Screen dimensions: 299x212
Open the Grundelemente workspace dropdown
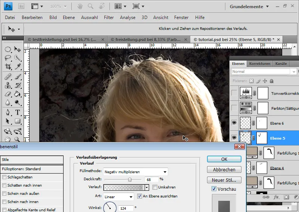click(249, 7)
